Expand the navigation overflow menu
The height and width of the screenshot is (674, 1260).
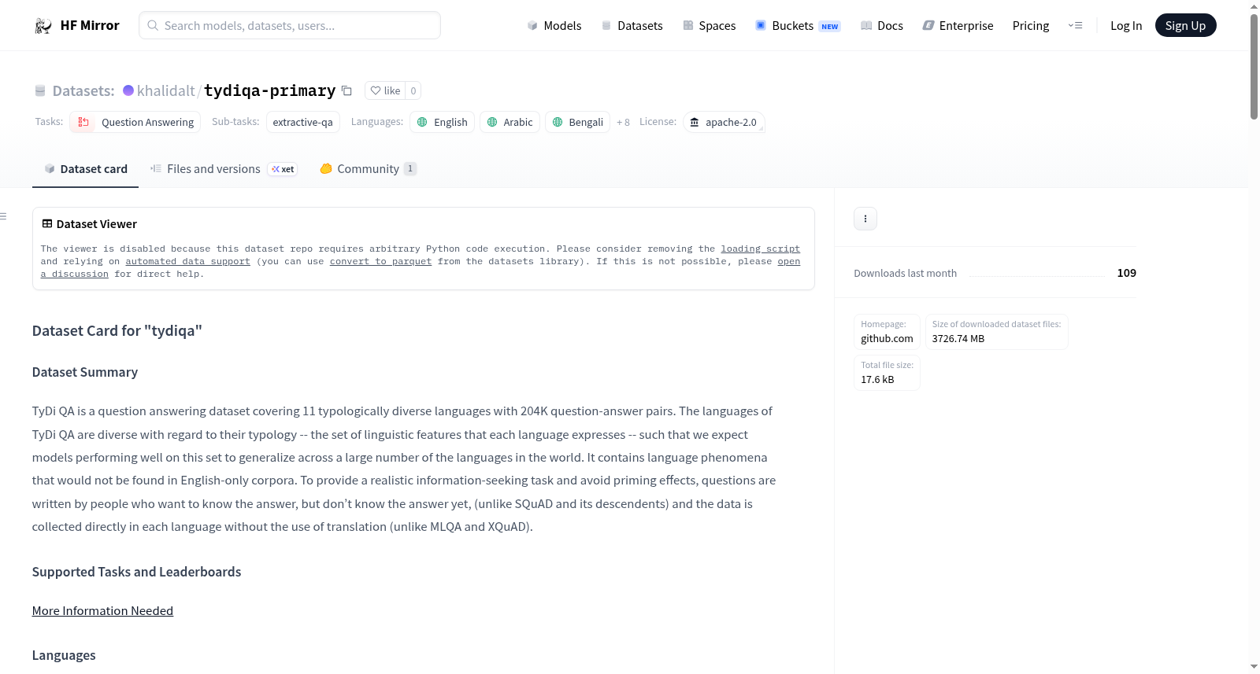coord(1075,26)
